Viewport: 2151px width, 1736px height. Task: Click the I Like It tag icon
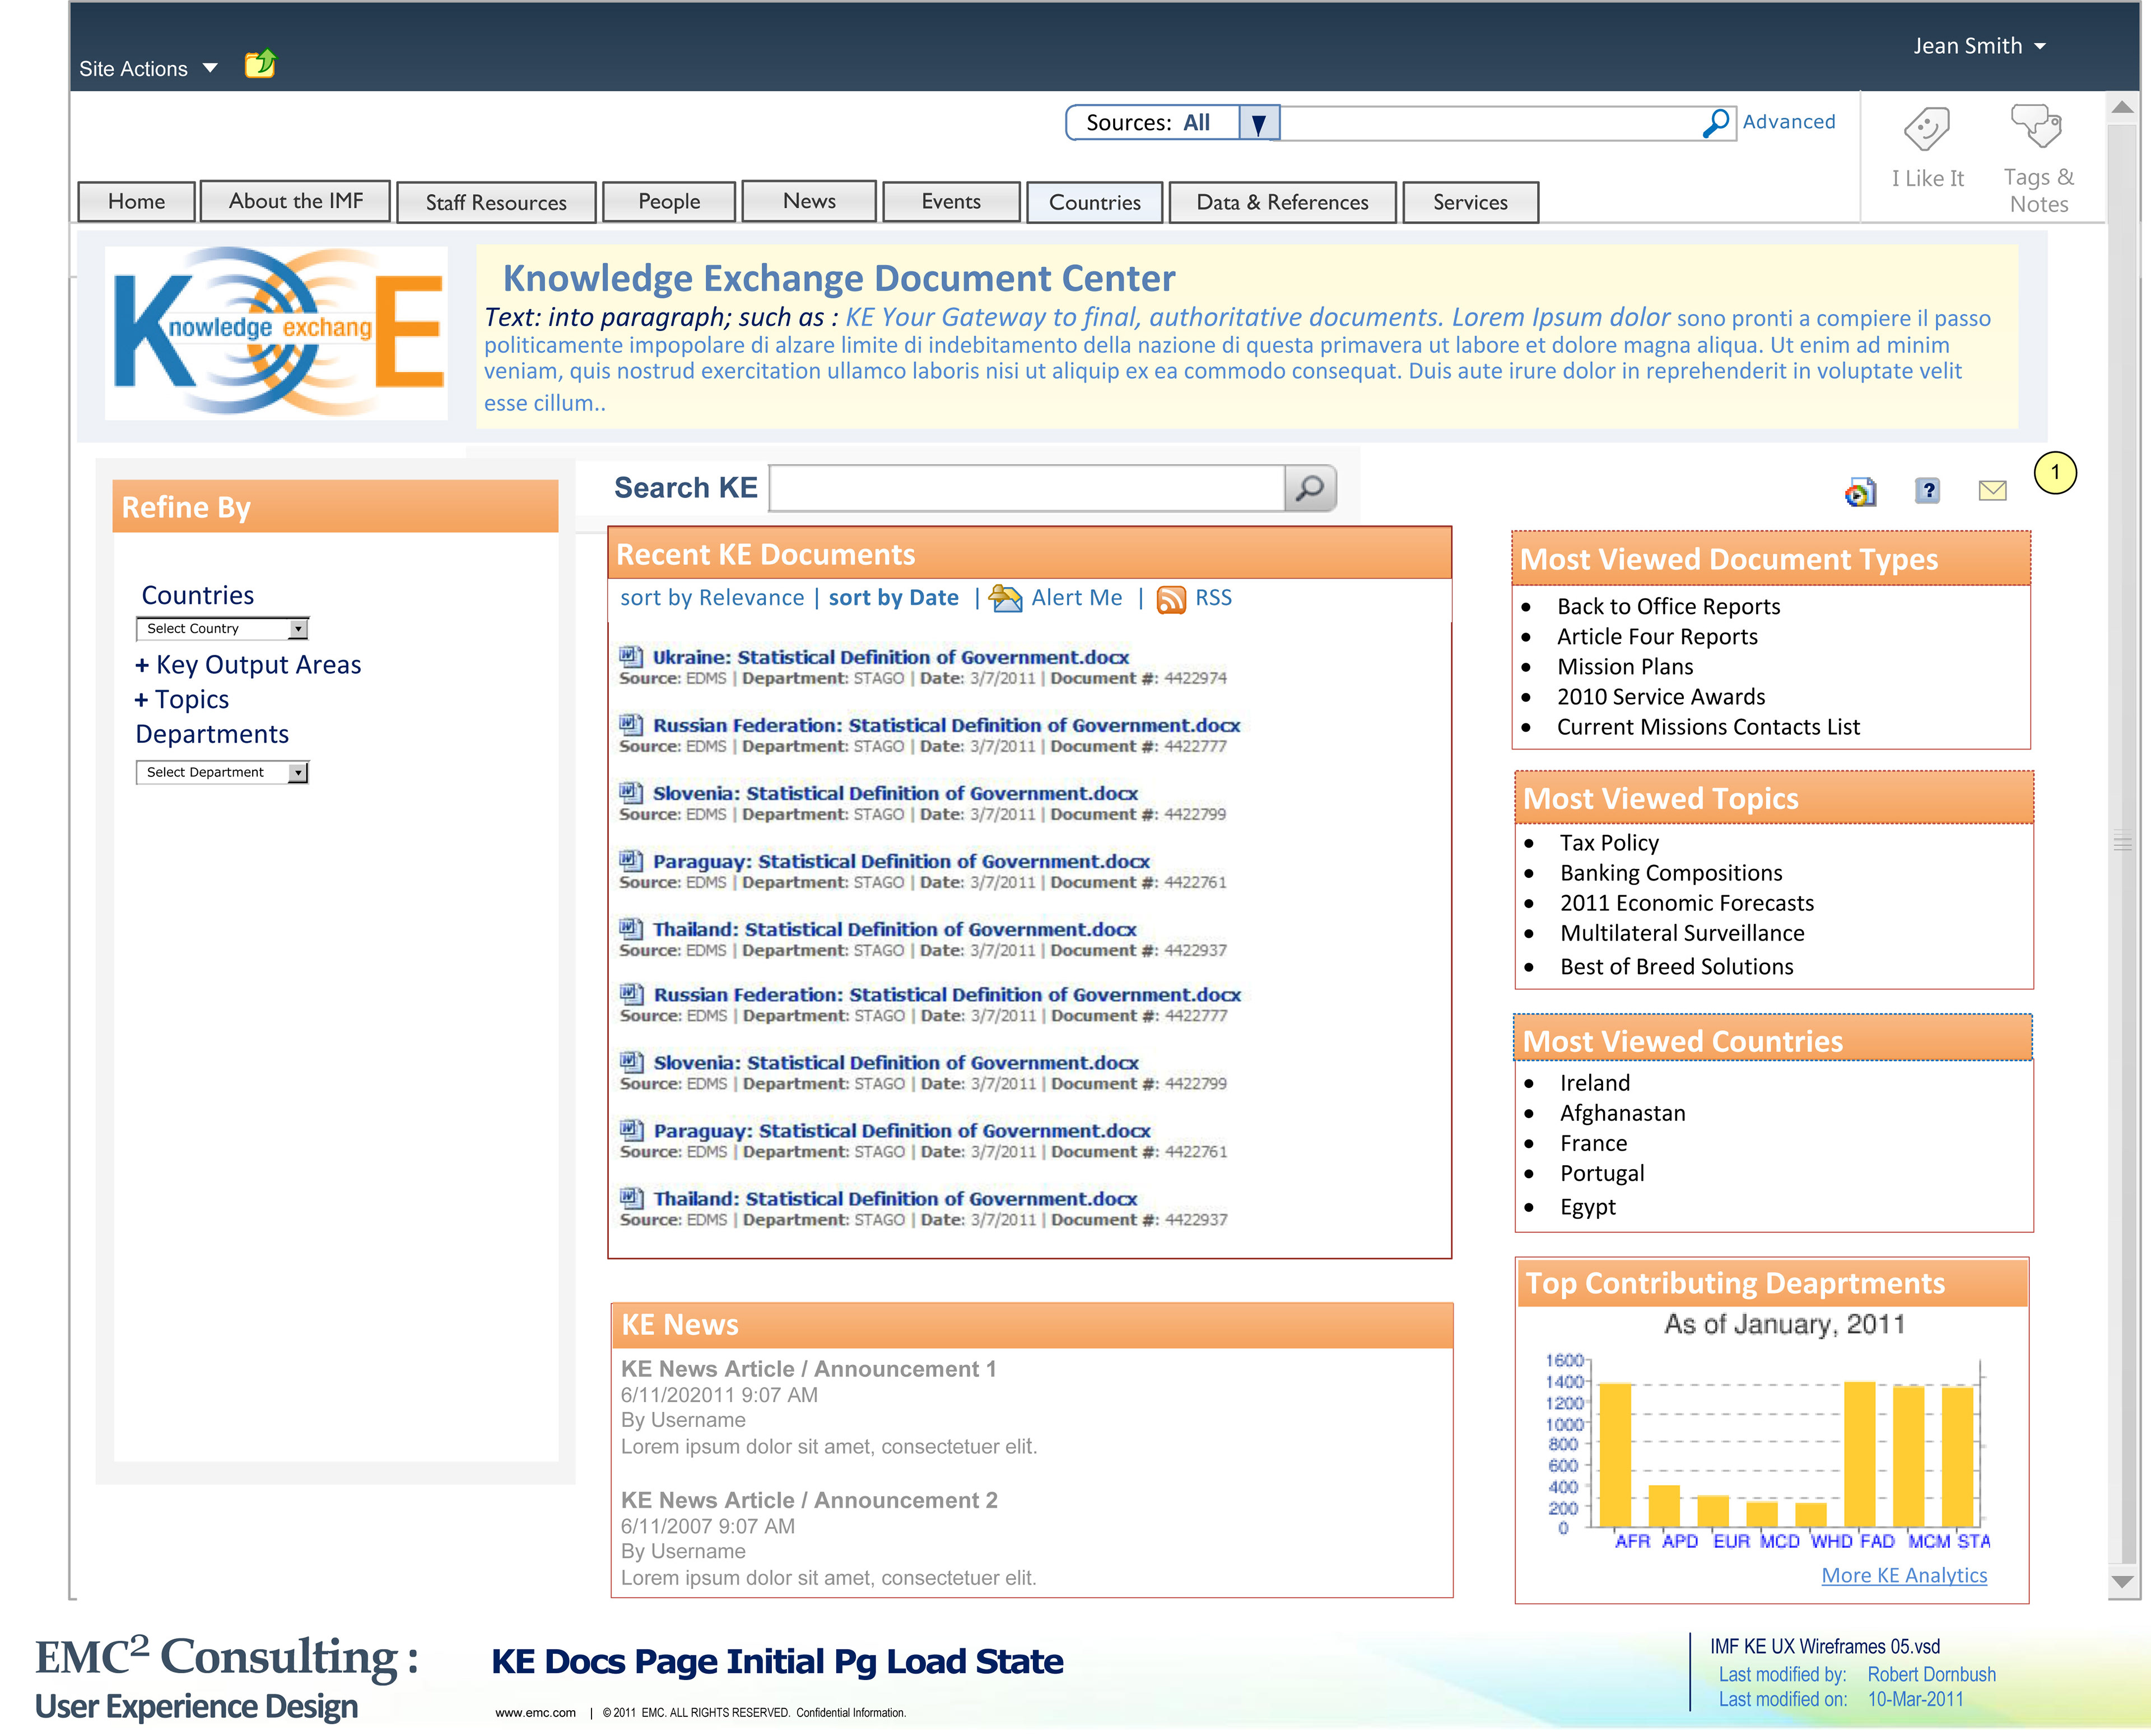click(1926, 129)
